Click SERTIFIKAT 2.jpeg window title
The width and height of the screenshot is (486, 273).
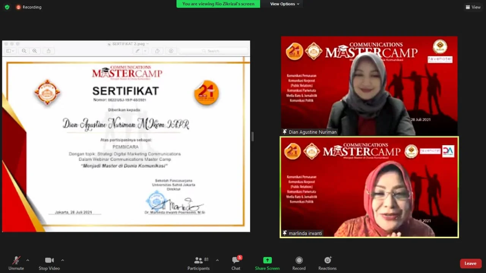pos(128,44)
